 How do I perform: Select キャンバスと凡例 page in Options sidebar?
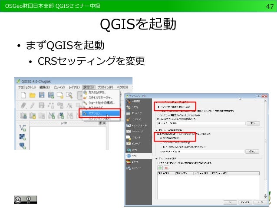click(138, 125)
